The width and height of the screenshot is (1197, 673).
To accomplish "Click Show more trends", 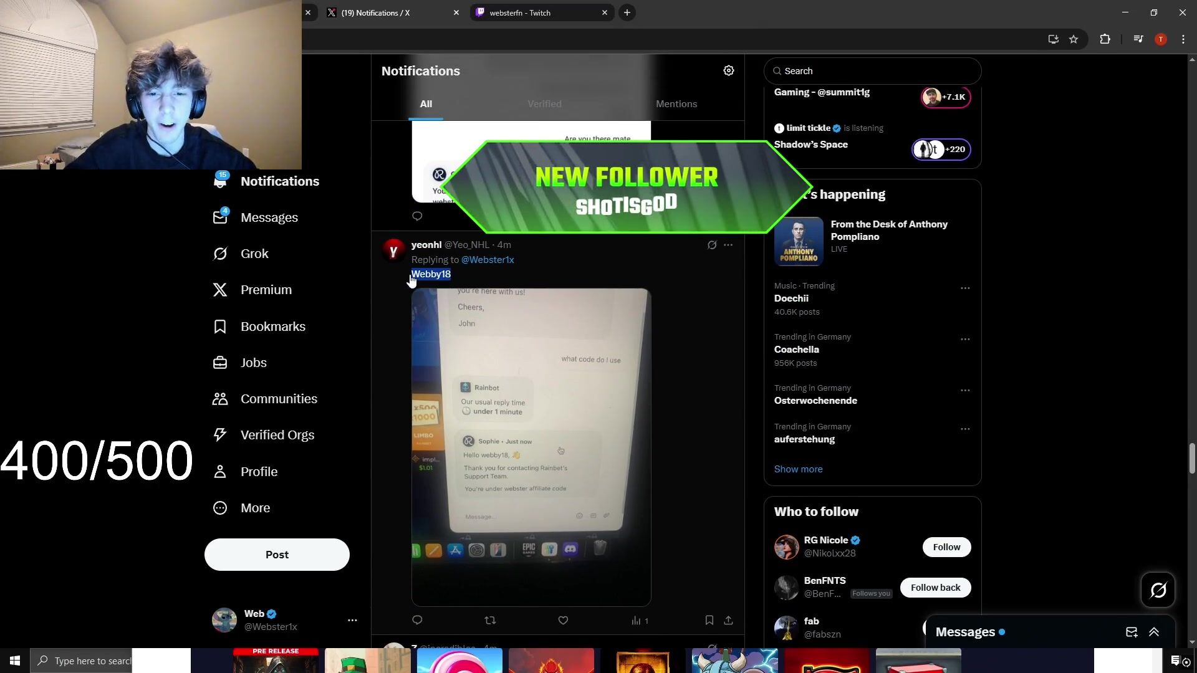I will coord(798,469).
